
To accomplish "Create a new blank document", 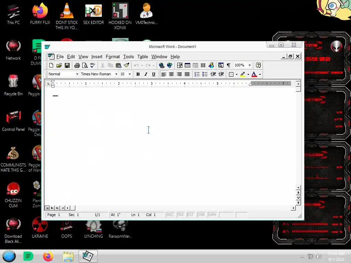I will (x=51, y=65).
